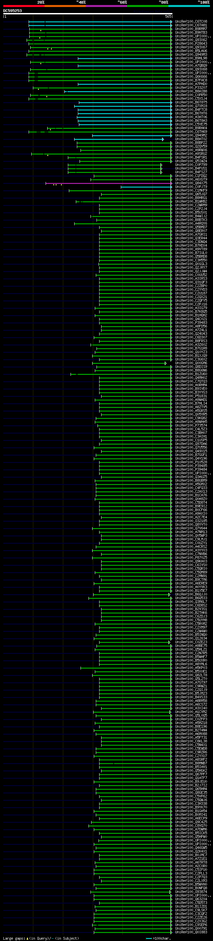Image resolution: width=213 pixels, height=941 pixels.
Task: Select the label UniRef100_C6TH69
Action: coord(191,132)
